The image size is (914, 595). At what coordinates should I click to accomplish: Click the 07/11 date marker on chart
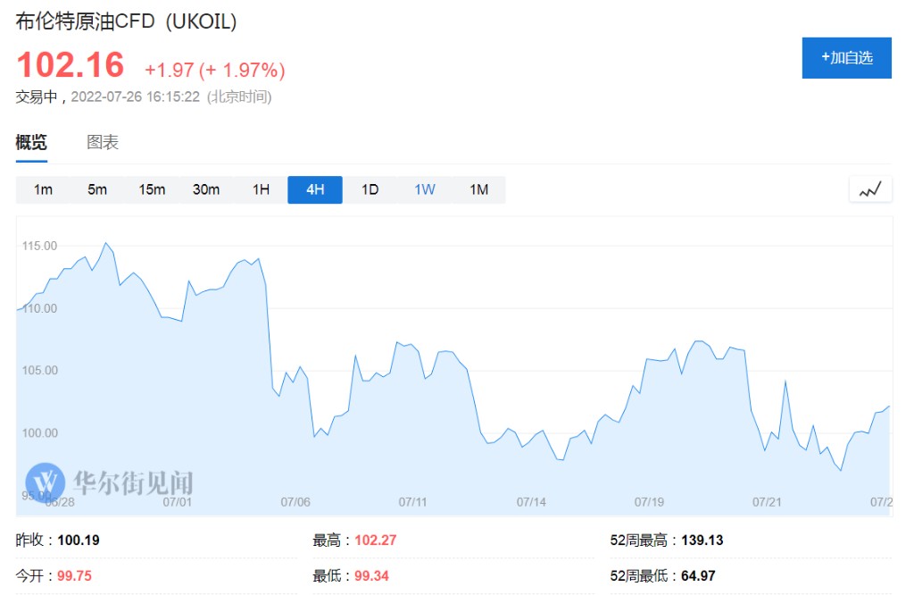pyautogui.click(x=412, y=502)
